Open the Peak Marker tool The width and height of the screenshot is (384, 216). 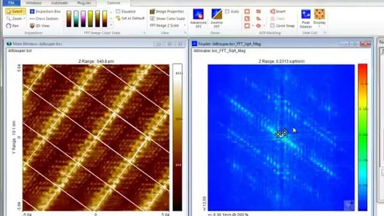[x=306, y=19]
